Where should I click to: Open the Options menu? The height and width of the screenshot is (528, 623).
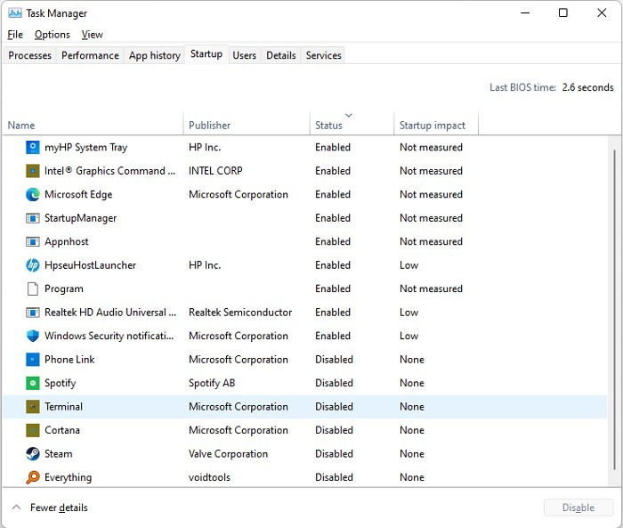pos(52,35)
